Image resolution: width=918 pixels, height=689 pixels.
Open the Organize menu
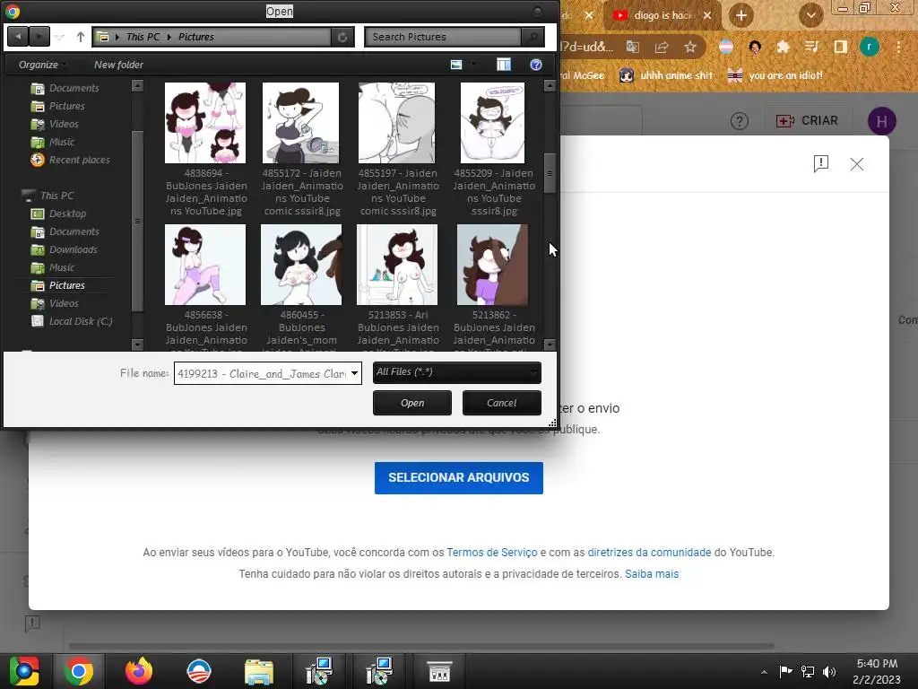41,65
